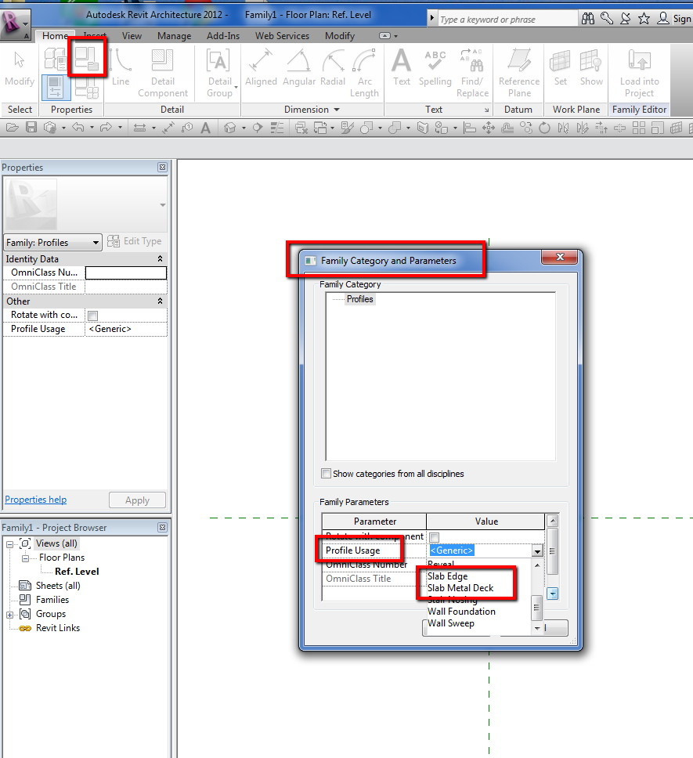
Task: Select the Radial dimension tool
Action: [x=333, y=67]
